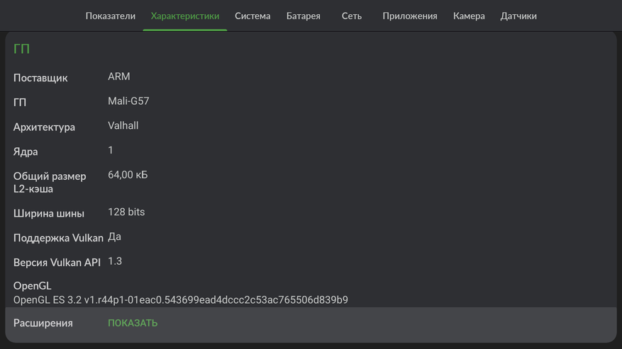Switch to the Показатели tab
The width and height of the screenshot is (622, 349).
point(110,16)
